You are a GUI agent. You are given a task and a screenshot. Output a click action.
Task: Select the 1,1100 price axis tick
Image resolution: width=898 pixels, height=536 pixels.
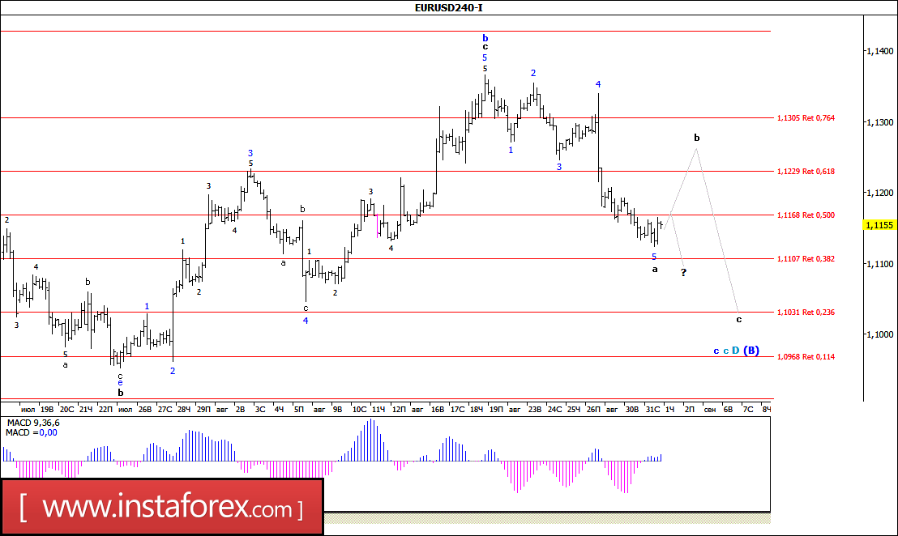tap(879, 264)
